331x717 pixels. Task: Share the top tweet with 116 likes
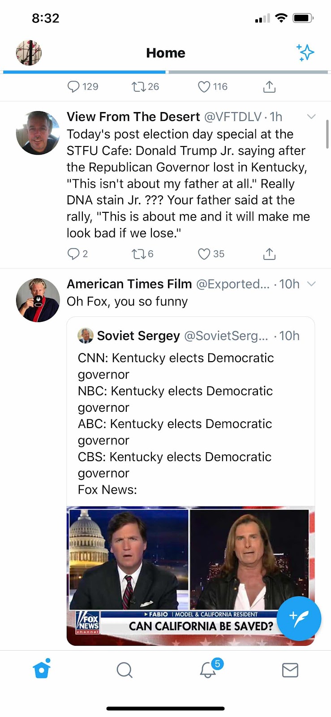point(269,86)
